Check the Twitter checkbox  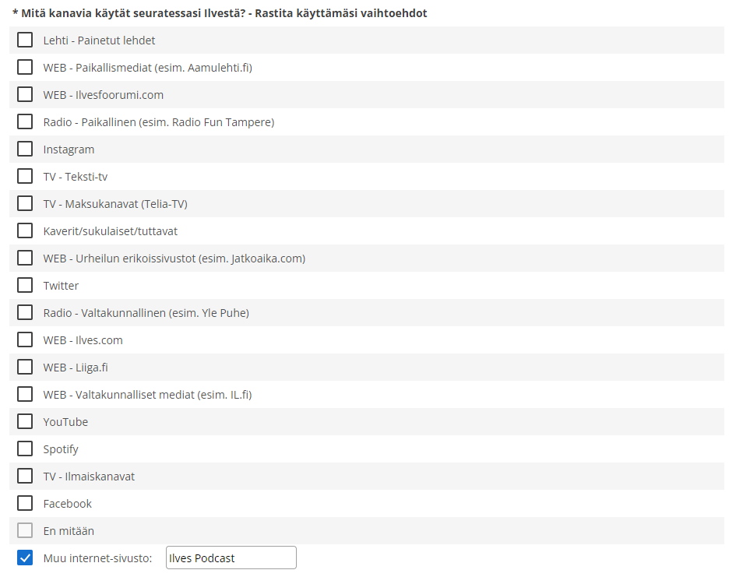click(25, 285)
